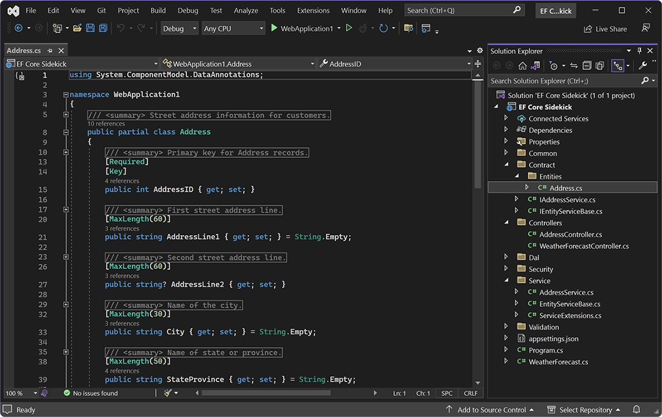Switch between solutions and folder views icon
Screen dimensions: 662x417
[535, 66]
